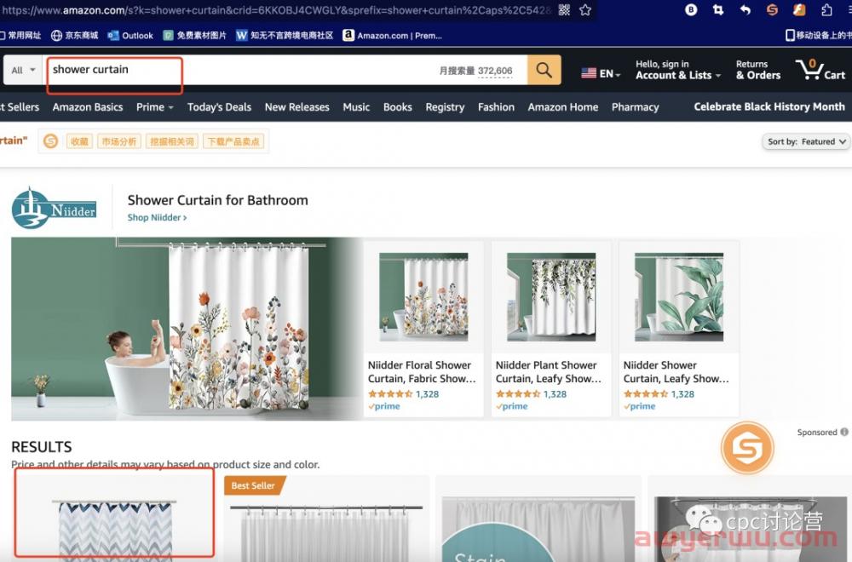Open the large floral shower curtain banner
Screen dimensions: 852x562
[x=187, y=329]
